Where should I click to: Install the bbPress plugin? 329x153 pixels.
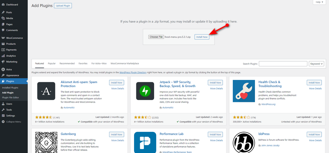click(x=314, y=134)
